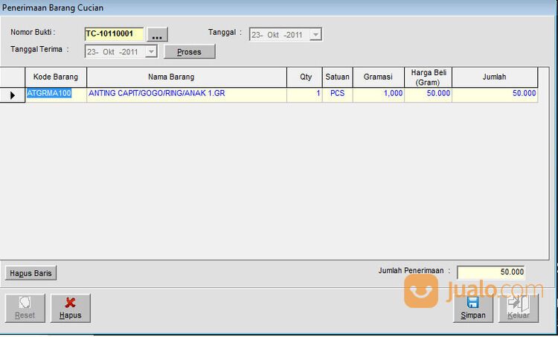Click the Jumlah column header
Image resolution: width=558 pixels, height=337 pixels.
coord(495,77)
